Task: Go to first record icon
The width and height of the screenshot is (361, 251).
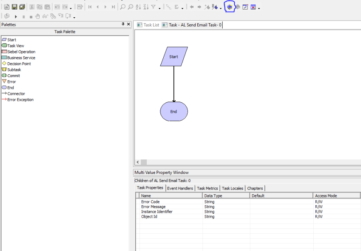Action: (x=90, y=7)
